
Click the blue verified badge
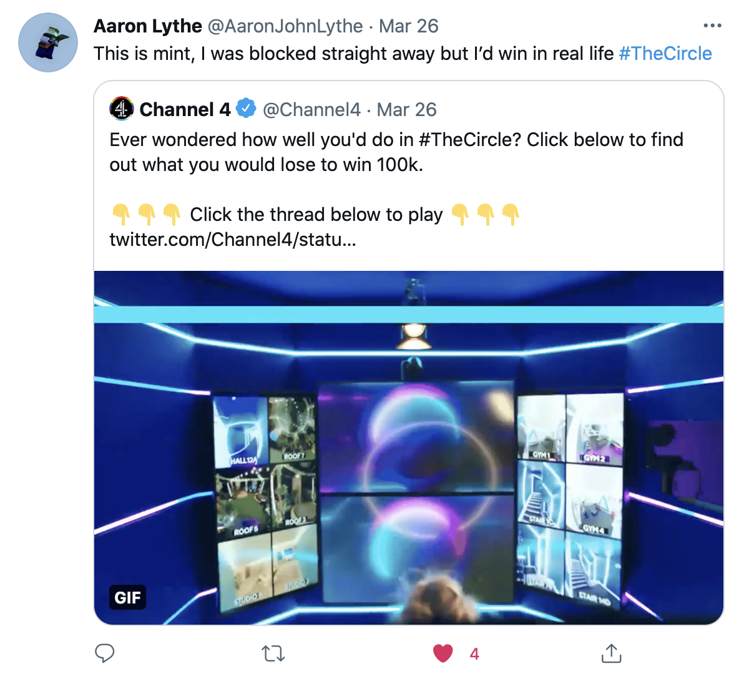[247, 109]
